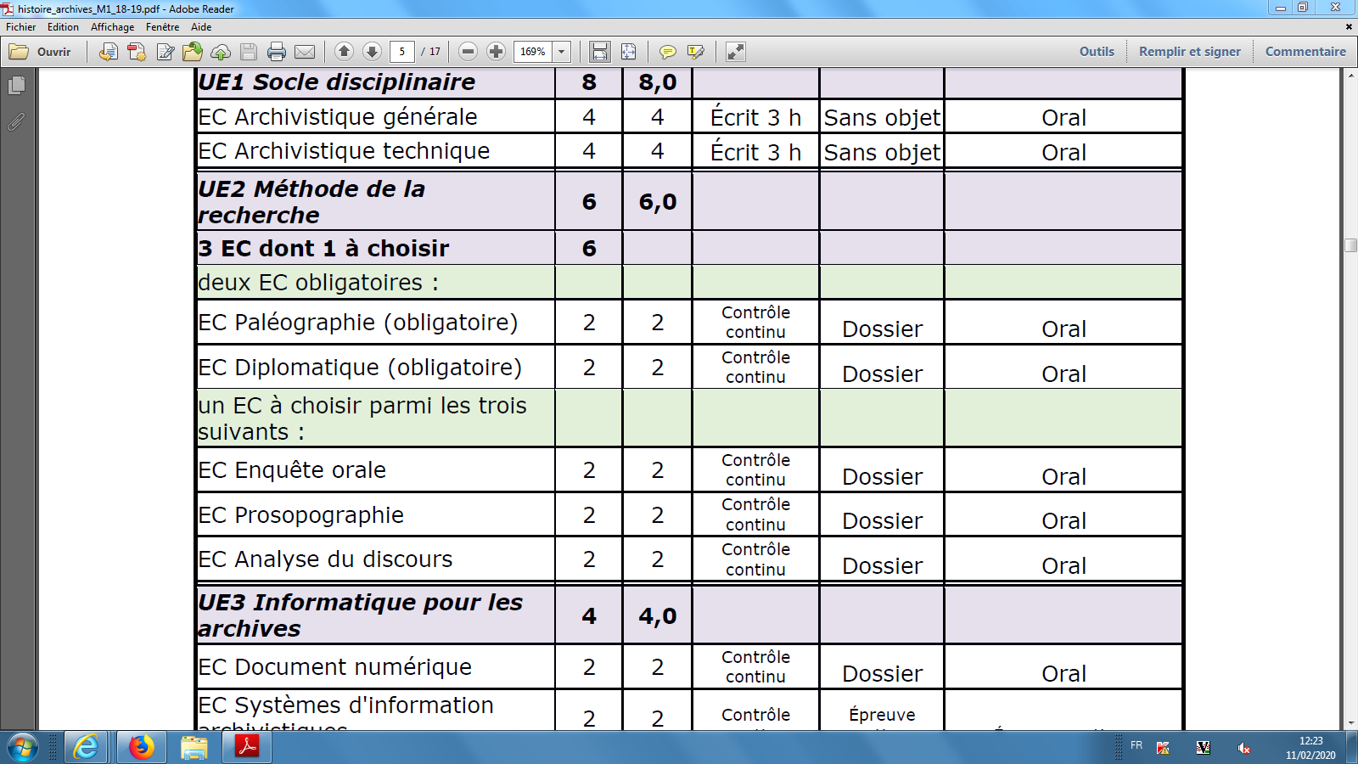Show page thumbnails panel icon

(x=16, y=86)
